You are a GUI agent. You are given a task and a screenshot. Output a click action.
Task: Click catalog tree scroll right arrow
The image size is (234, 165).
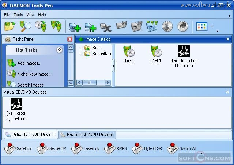(107, 82)
